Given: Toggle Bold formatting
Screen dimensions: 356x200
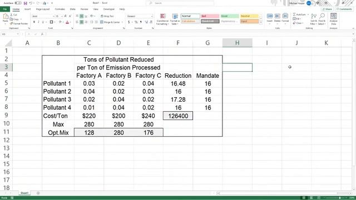Looking at the screenshot, I should (x=34, y=22).
